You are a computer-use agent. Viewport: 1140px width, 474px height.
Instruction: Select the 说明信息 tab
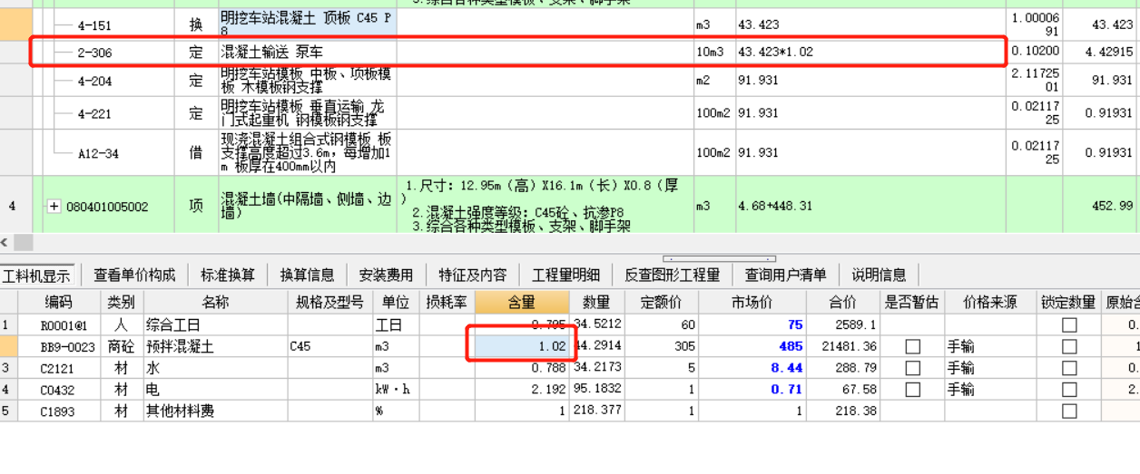tap(879, 275)
